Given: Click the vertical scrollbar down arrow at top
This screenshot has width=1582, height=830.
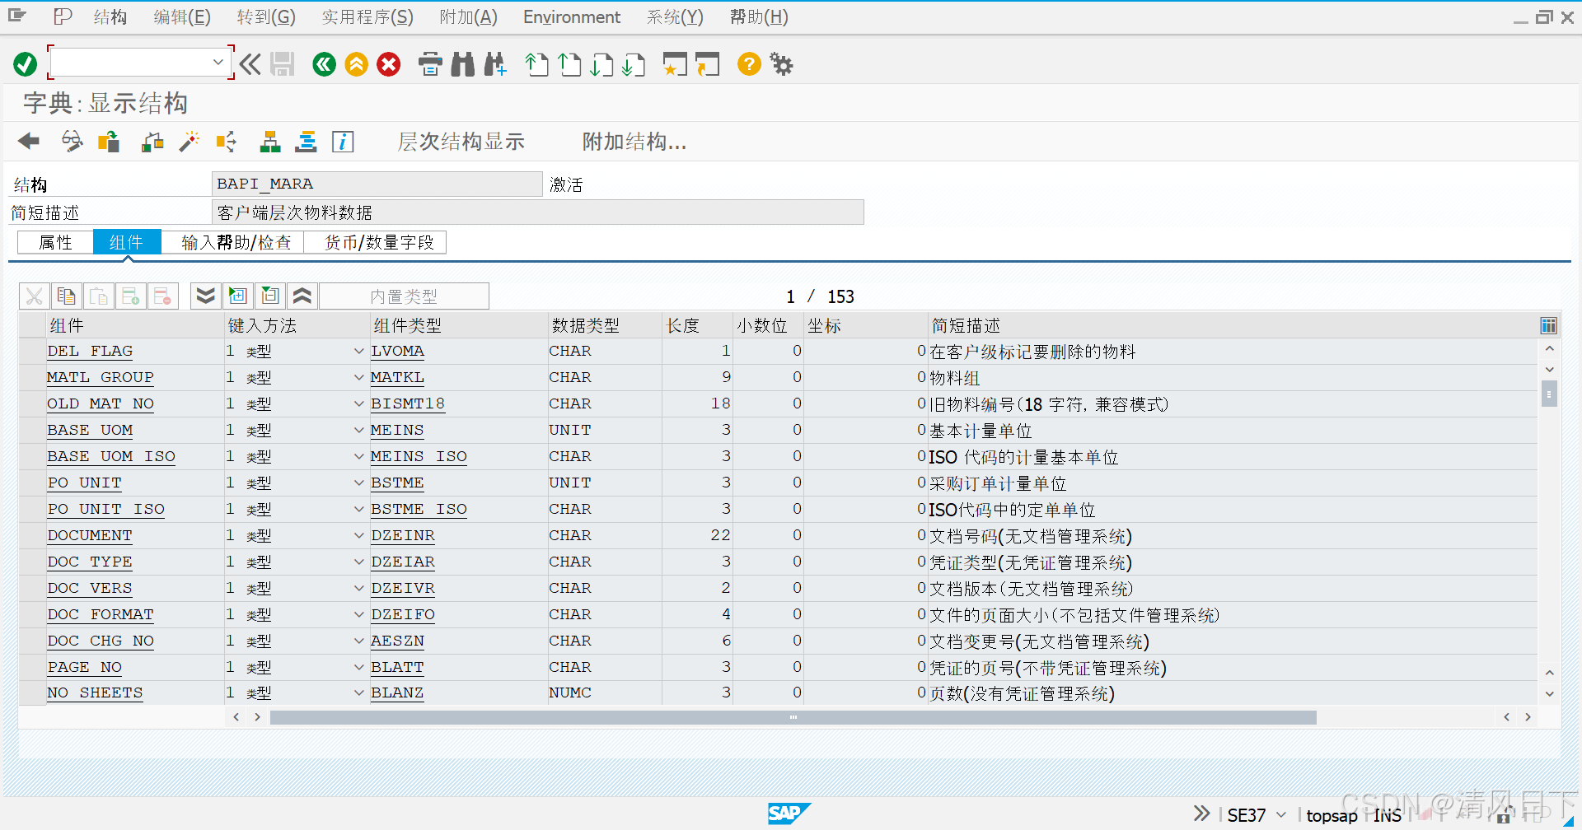Looking at the screenshot, I should coord(1549,370).
